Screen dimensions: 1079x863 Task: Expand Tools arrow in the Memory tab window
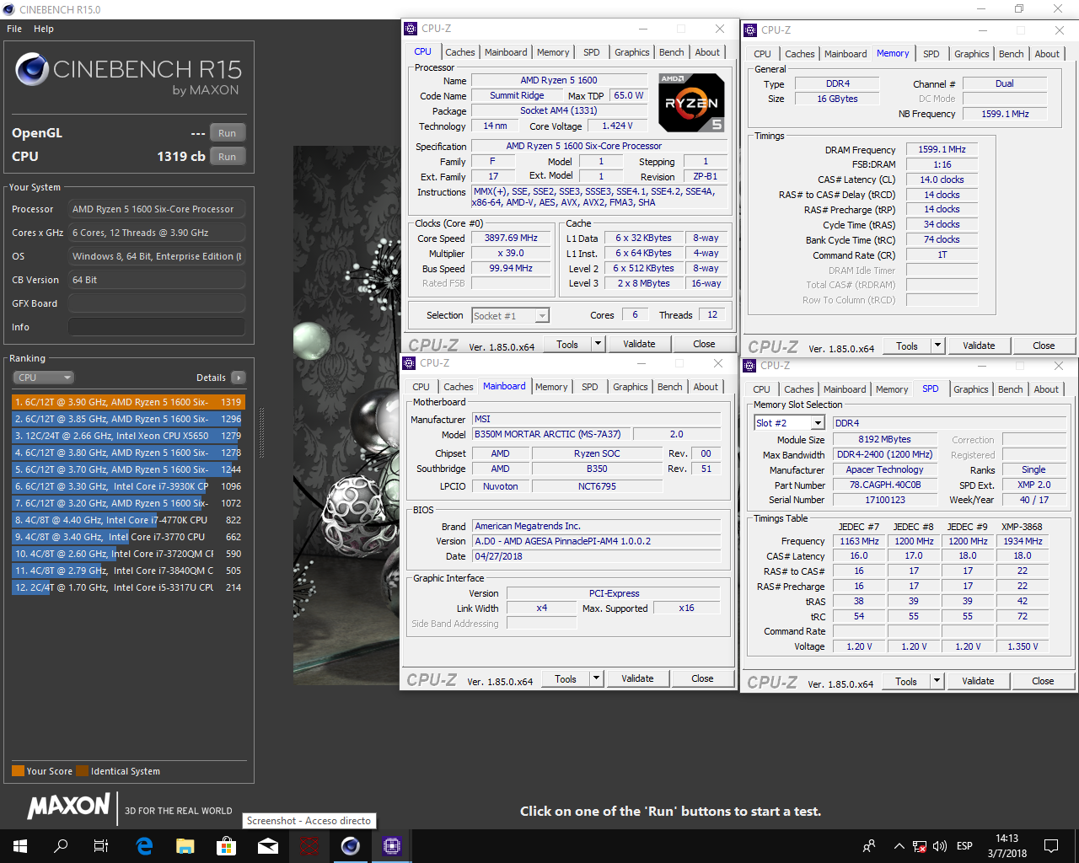point(937,346)
